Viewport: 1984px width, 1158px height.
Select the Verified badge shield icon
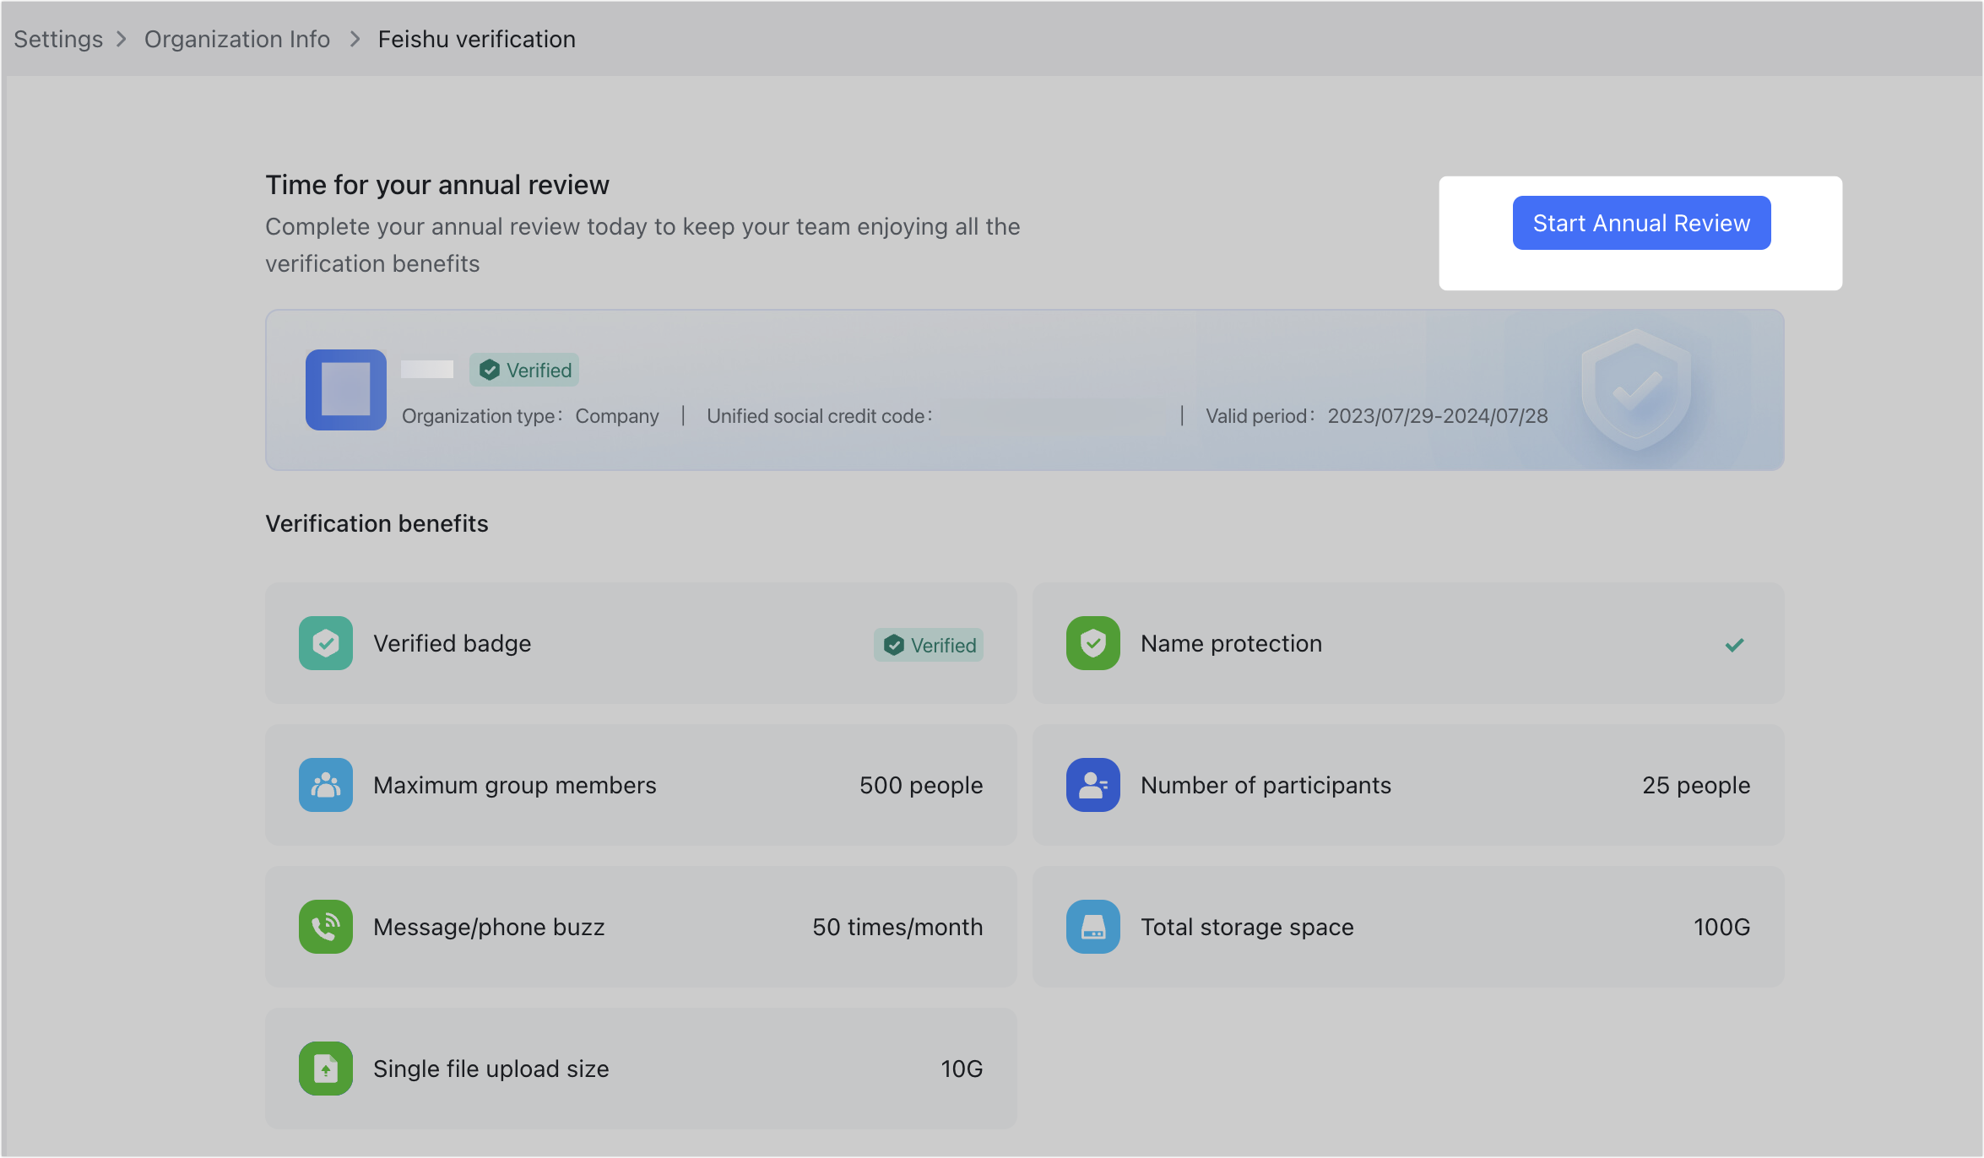(x=325, y=643)
